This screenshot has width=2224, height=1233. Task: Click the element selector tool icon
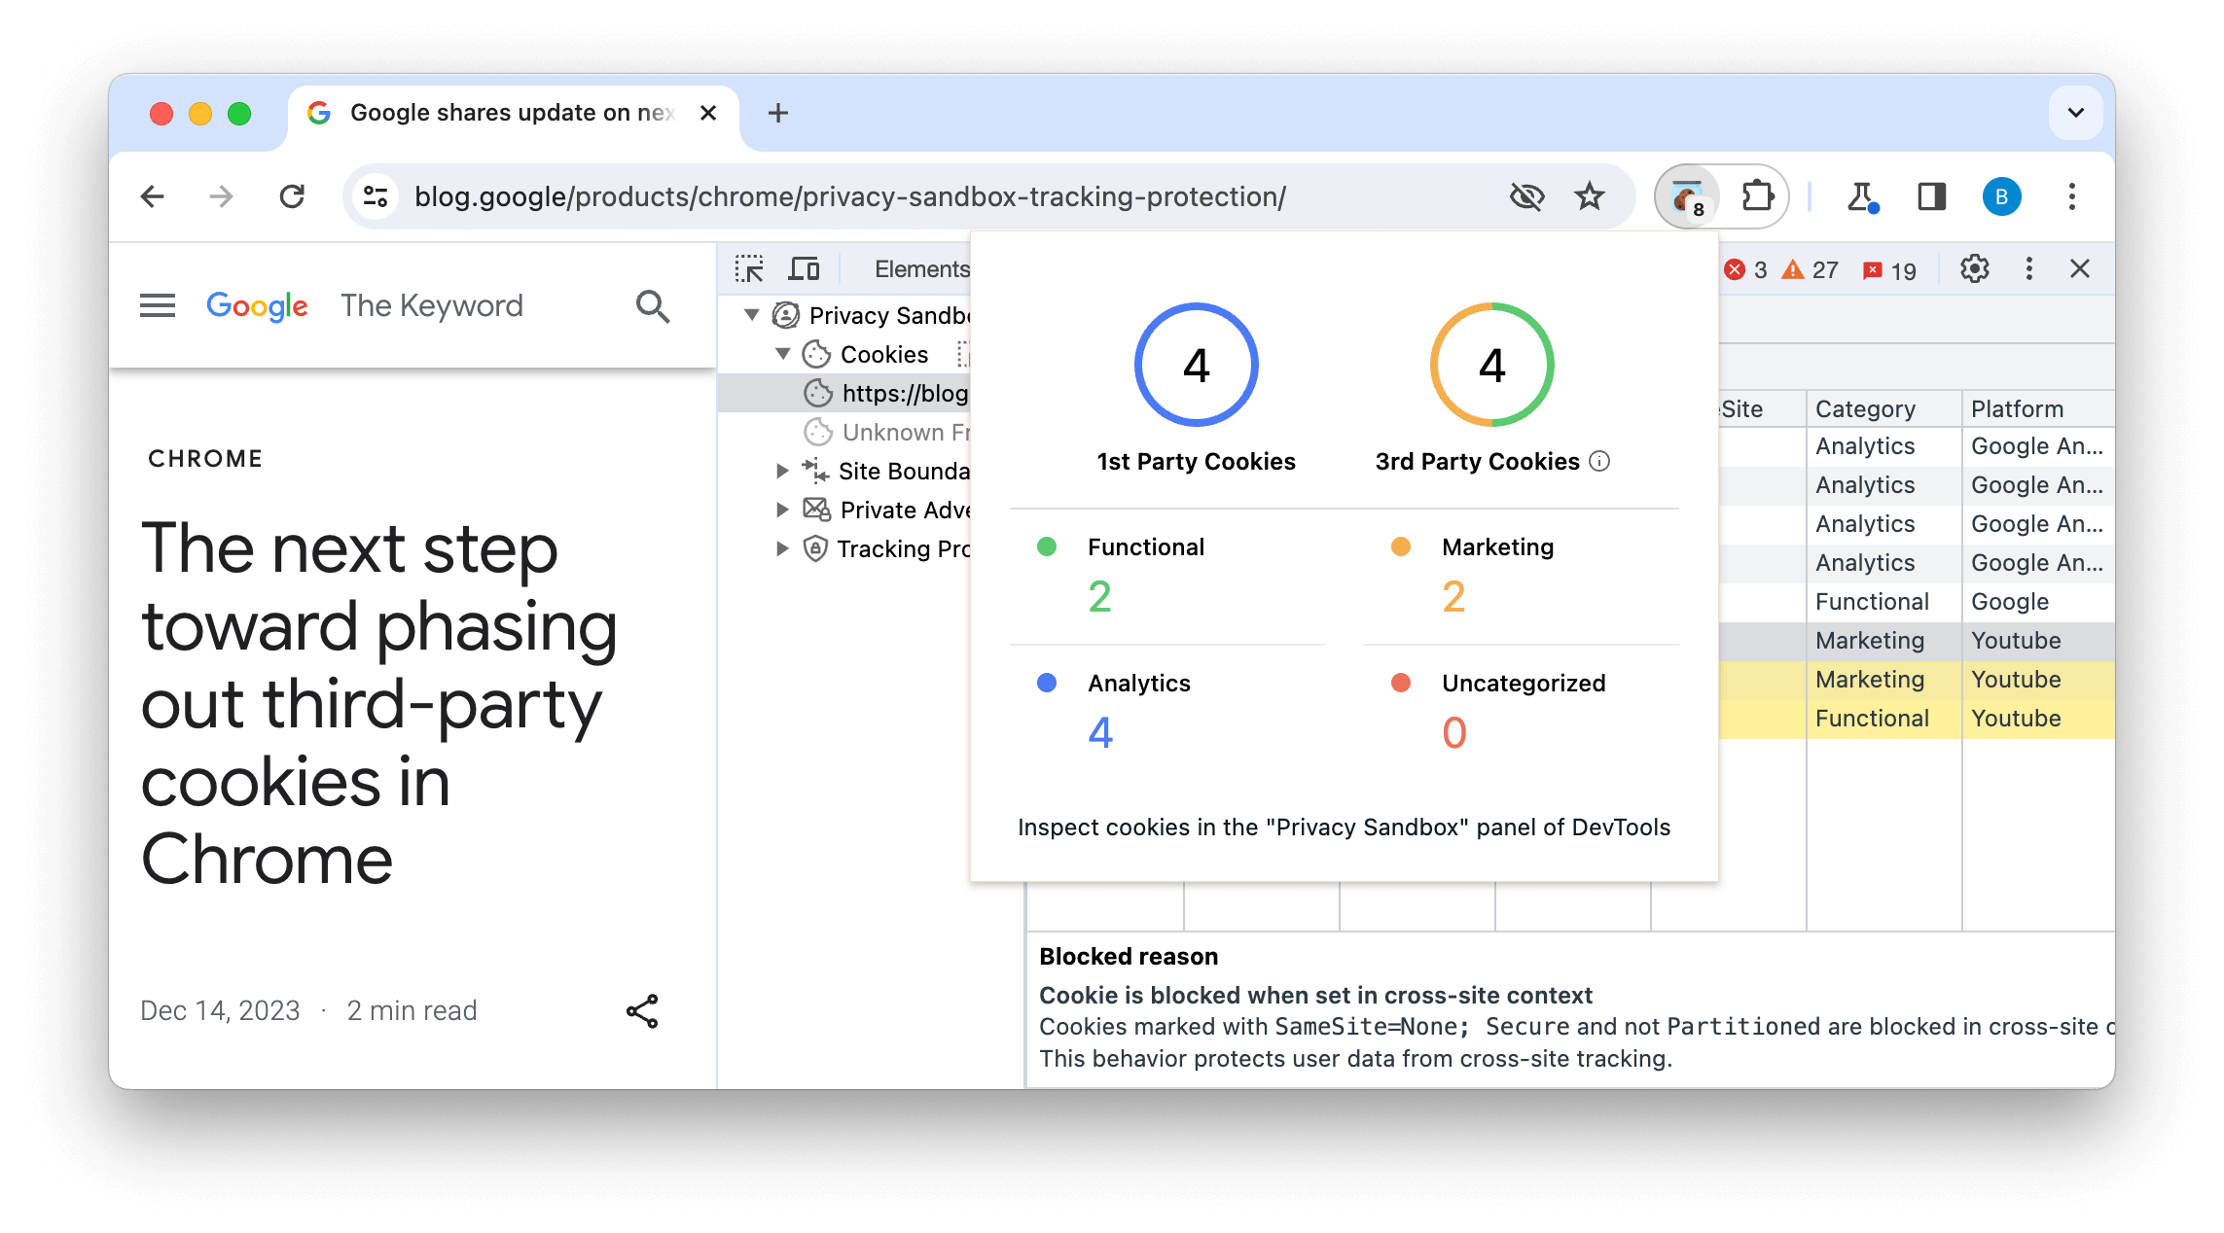pyautogui.click(x=750, y=268)
